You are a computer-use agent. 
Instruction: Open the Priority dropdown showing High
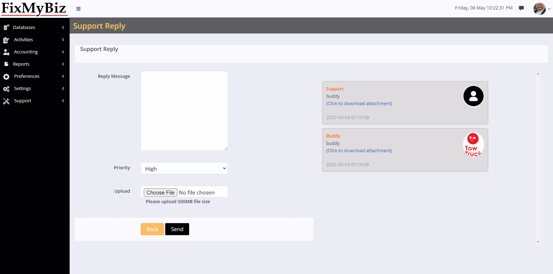pos(184,169)
